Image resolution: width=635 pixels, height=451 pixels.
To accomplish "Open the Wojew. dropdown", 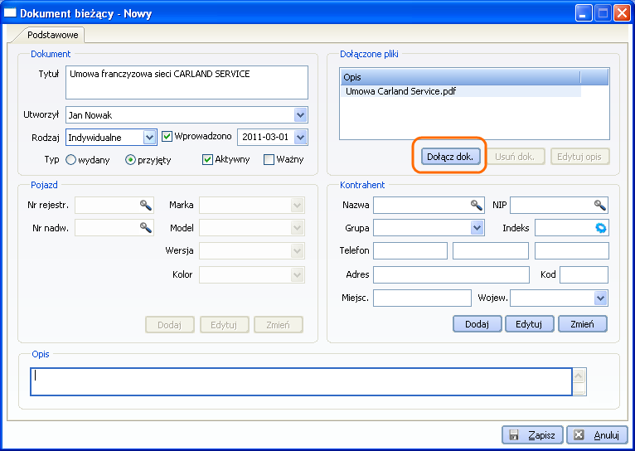I will tap(600, 298).
